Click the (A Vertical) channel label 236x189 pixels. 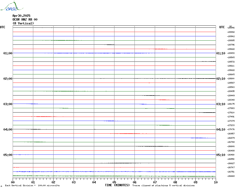click(23, 23)
